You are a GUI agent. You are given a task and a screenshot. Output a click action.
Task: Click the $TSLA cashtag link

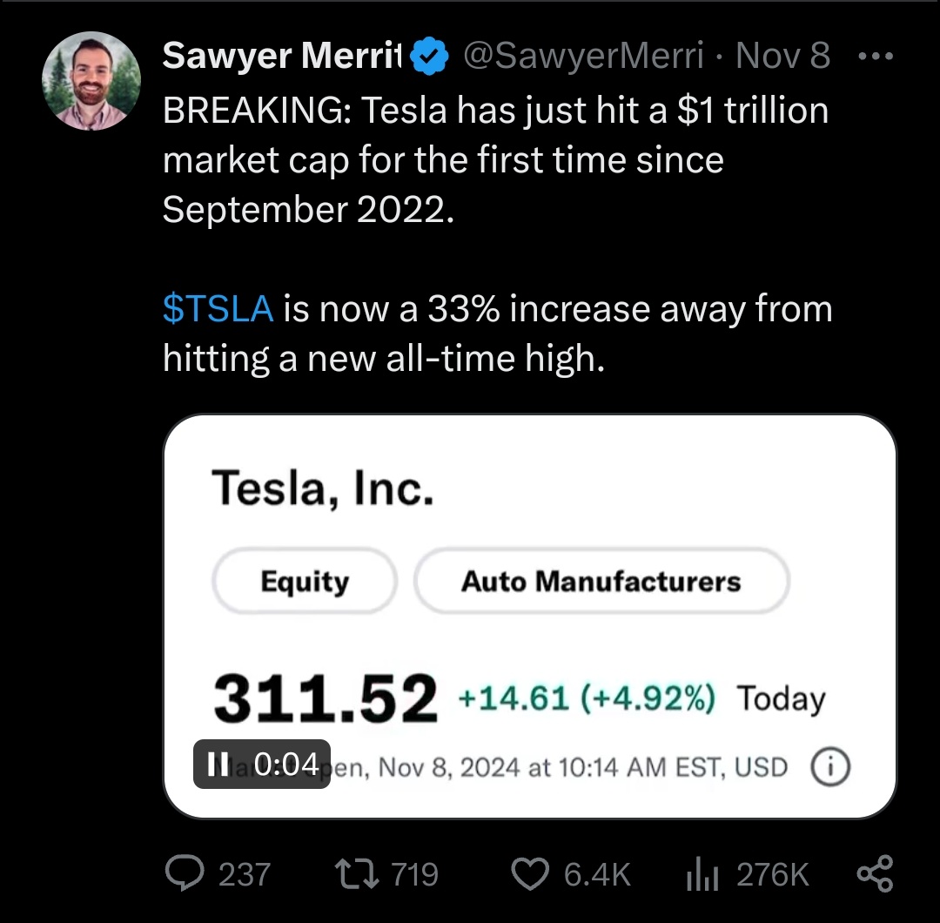click(x=218, y=309)
